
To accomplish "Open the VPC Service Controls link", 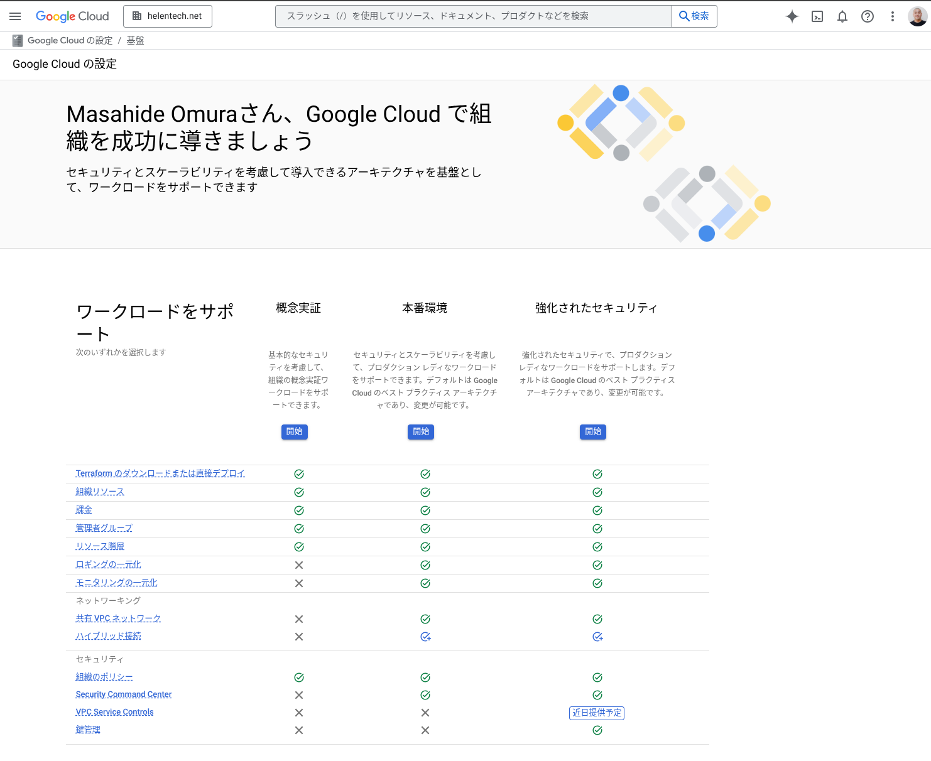I will (114, 712).
